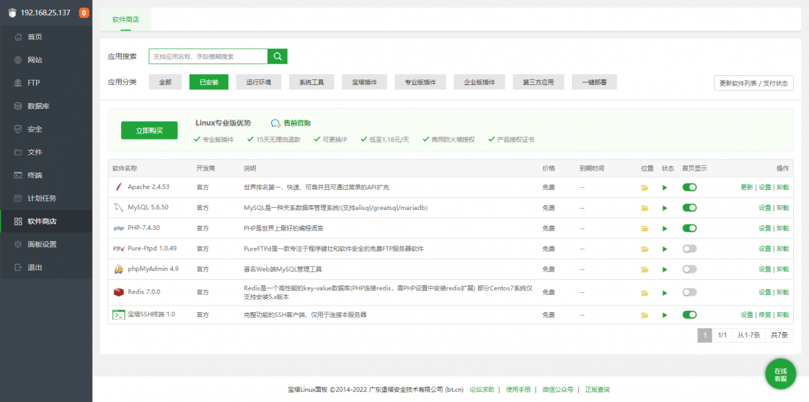Image resolution: width=809 pixels, height=402 pixels.
Task: Click the search magnifier button
Action: (277, 57)
